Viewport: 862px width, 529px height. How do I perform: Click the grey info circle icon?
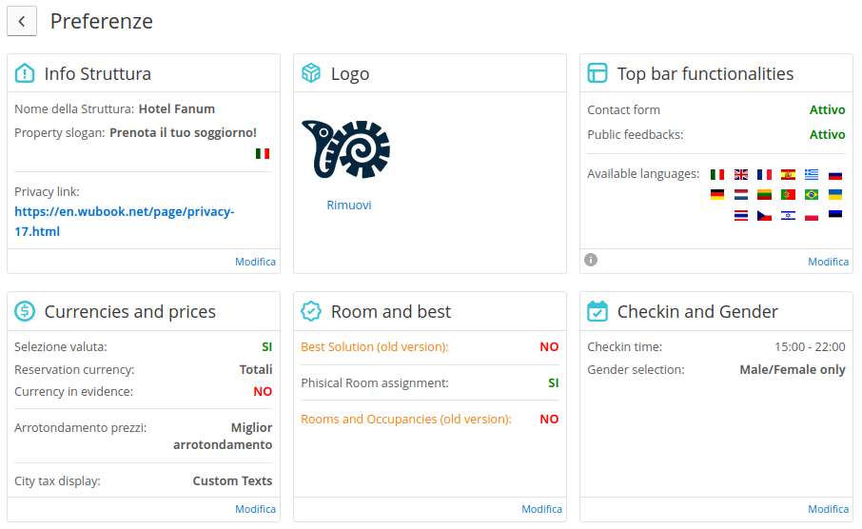click(x=591, y=260)
